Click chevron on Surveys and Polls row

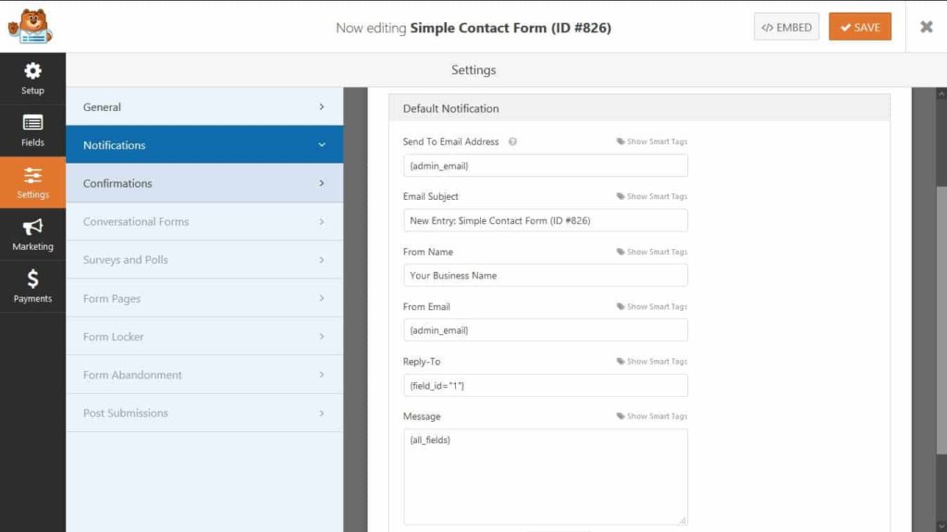click(321, 259)
